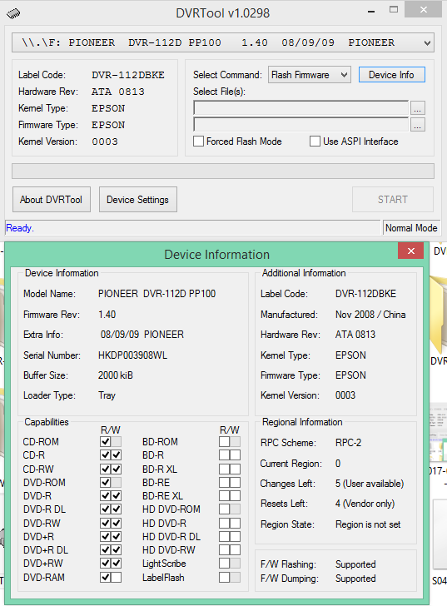Toggle BD-ROM read capability checkbox
This screenshot has width=447, height=606.
point(225,442)
